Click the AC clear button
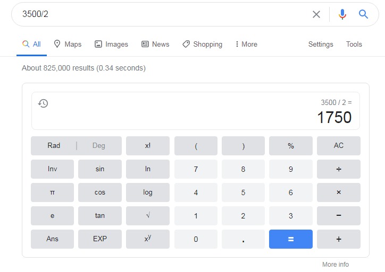This screenshot has height=272, width=385. (x=339, y=146)
